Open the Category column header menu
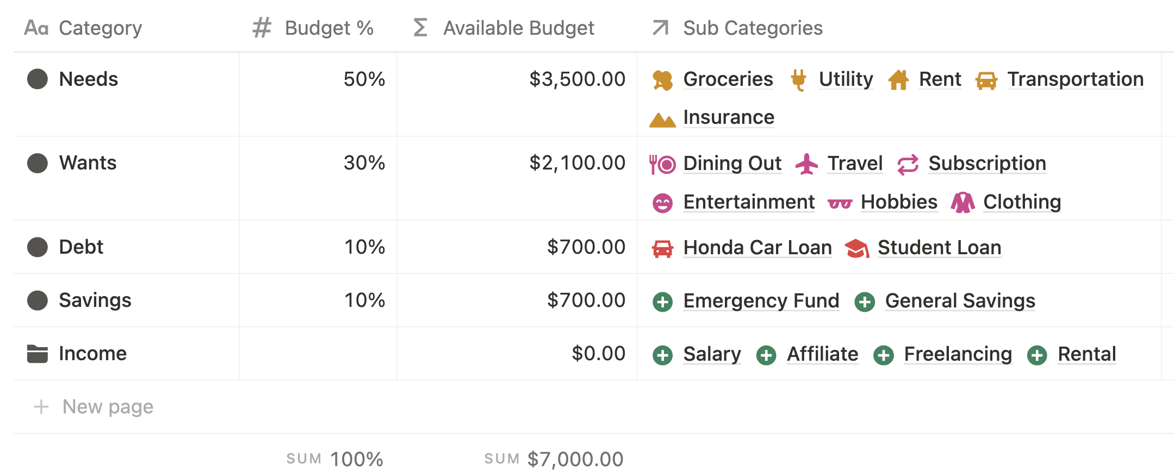 (x=100, y=28)
